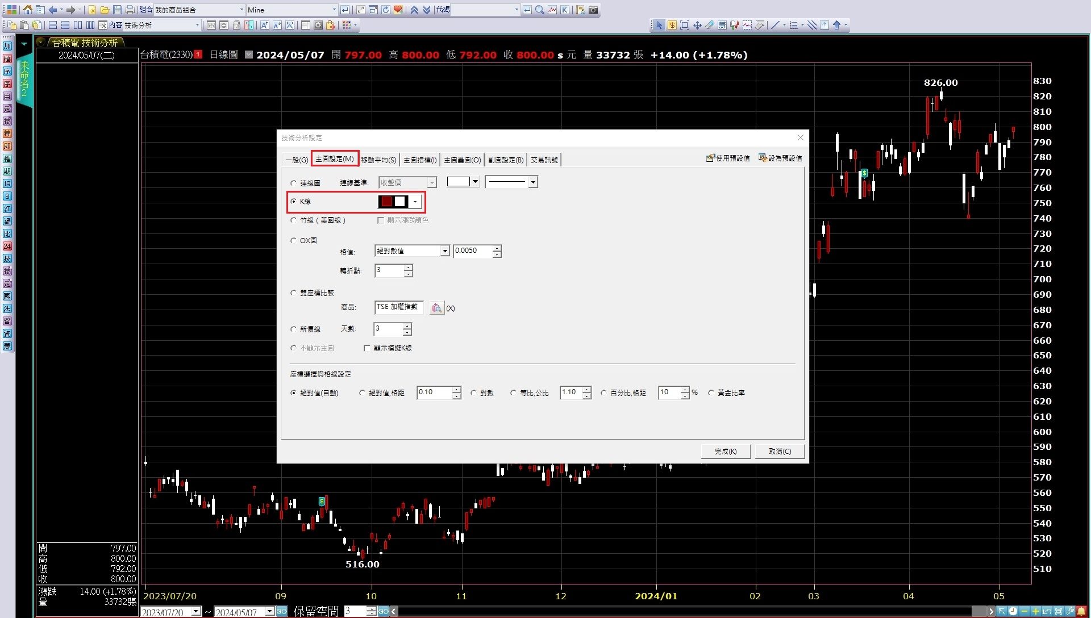1091x618 pixels.
Task: Click the GO button beside end date
Action: (x=282, y=612)
